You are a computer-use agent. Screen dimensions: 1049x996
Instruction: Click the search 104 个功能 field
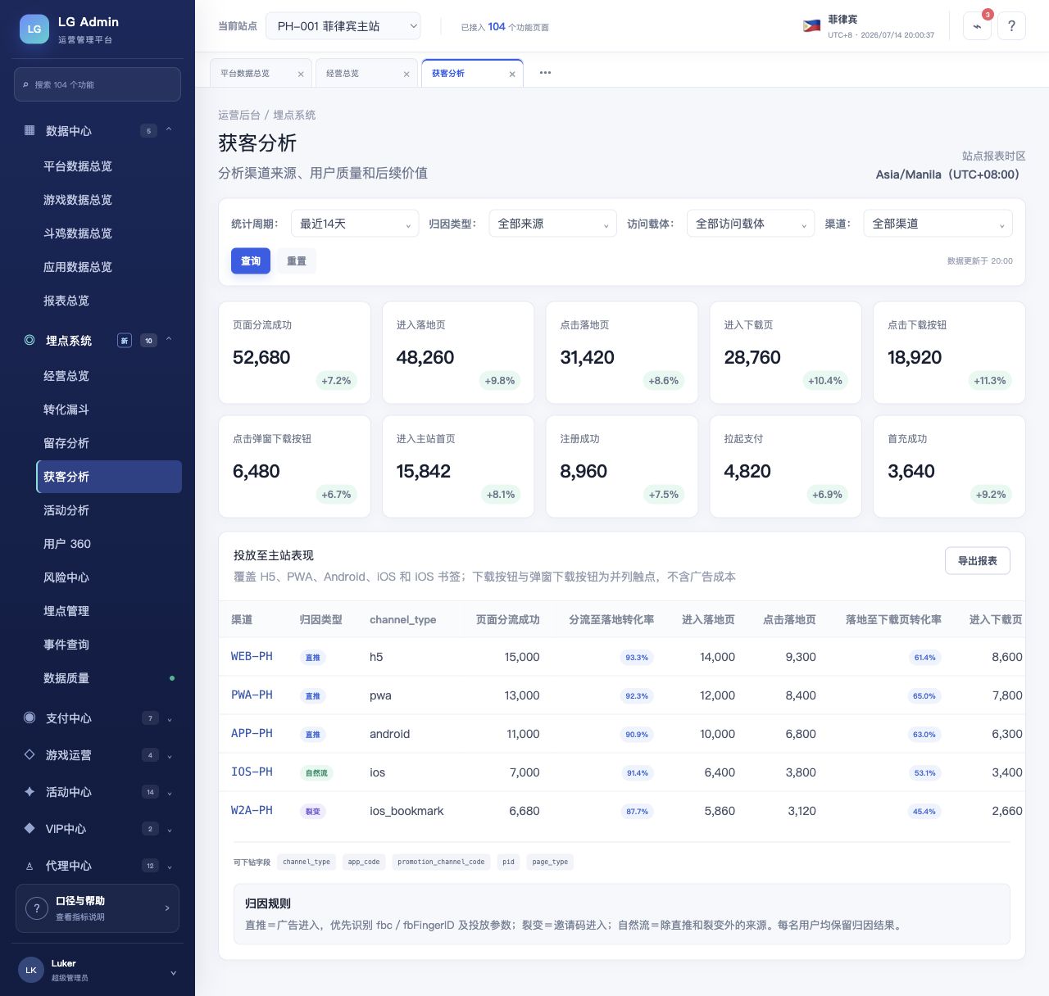pos(98,84)
